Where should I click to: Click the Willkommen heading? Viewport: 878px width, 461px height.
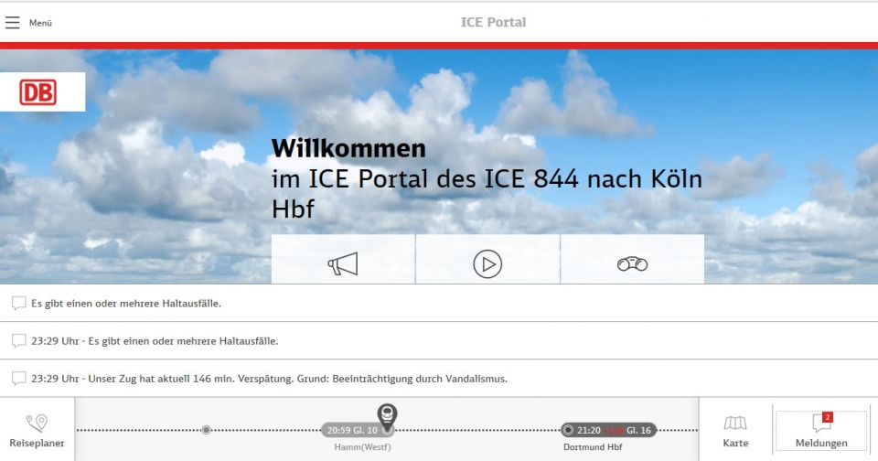(x=348, y=148)
